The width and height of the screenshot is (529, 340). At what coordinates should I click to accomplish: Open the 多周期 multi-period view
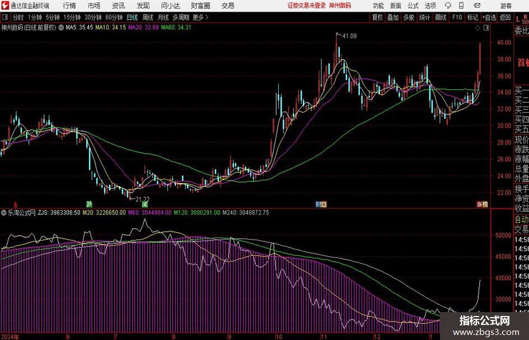pos(181,17)
